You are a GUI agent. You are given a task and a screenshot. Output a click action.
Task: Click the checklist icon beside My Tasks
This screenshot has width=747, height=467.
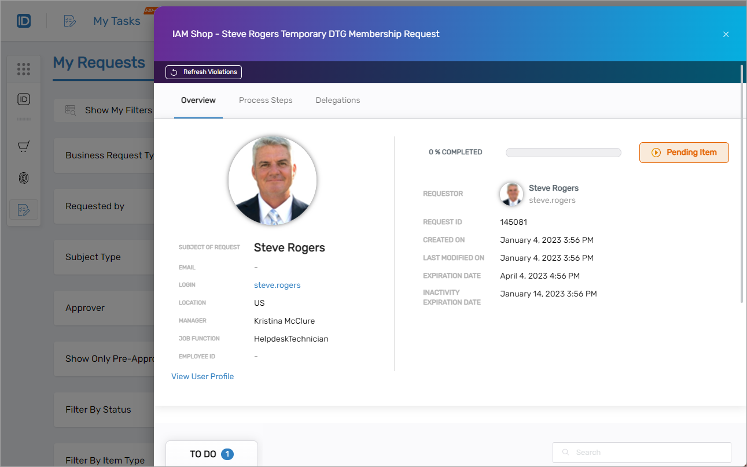click(69, 20)
